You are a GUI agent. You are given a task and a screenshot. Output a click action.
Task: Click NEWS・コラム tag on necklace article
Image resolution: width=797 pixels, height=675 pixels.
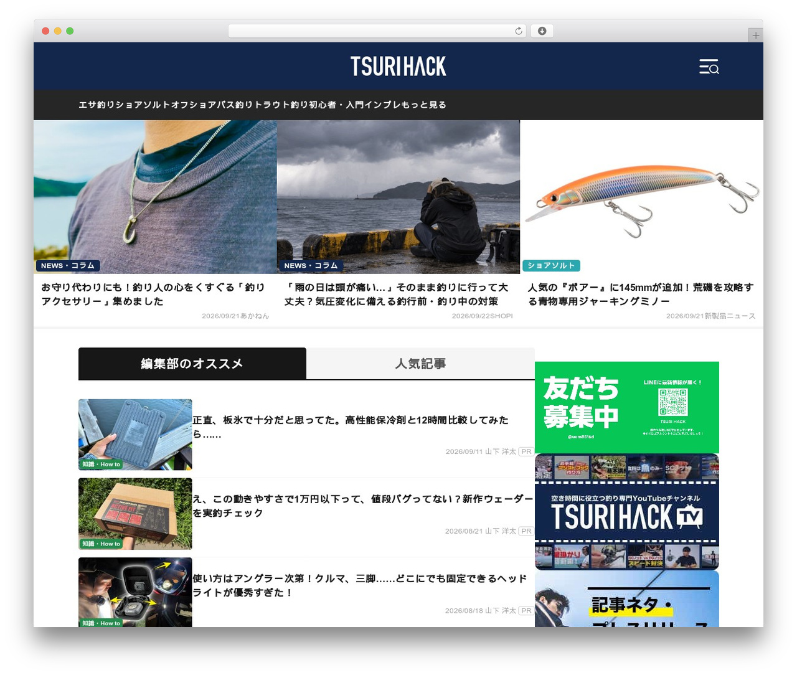pyautogui.click(x=68, y=265)
